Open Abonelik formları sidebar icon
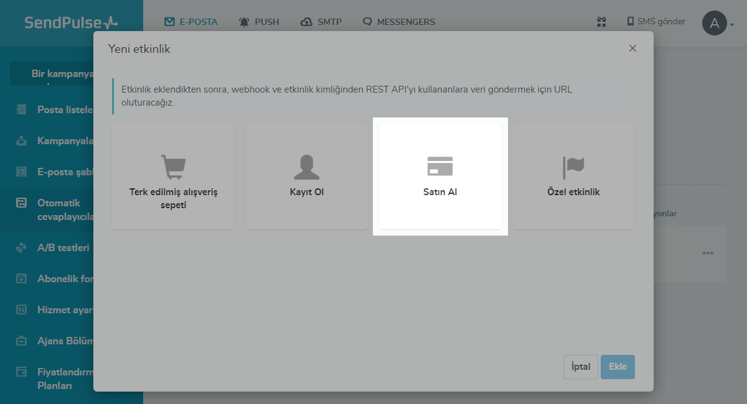 coord(22,278)
